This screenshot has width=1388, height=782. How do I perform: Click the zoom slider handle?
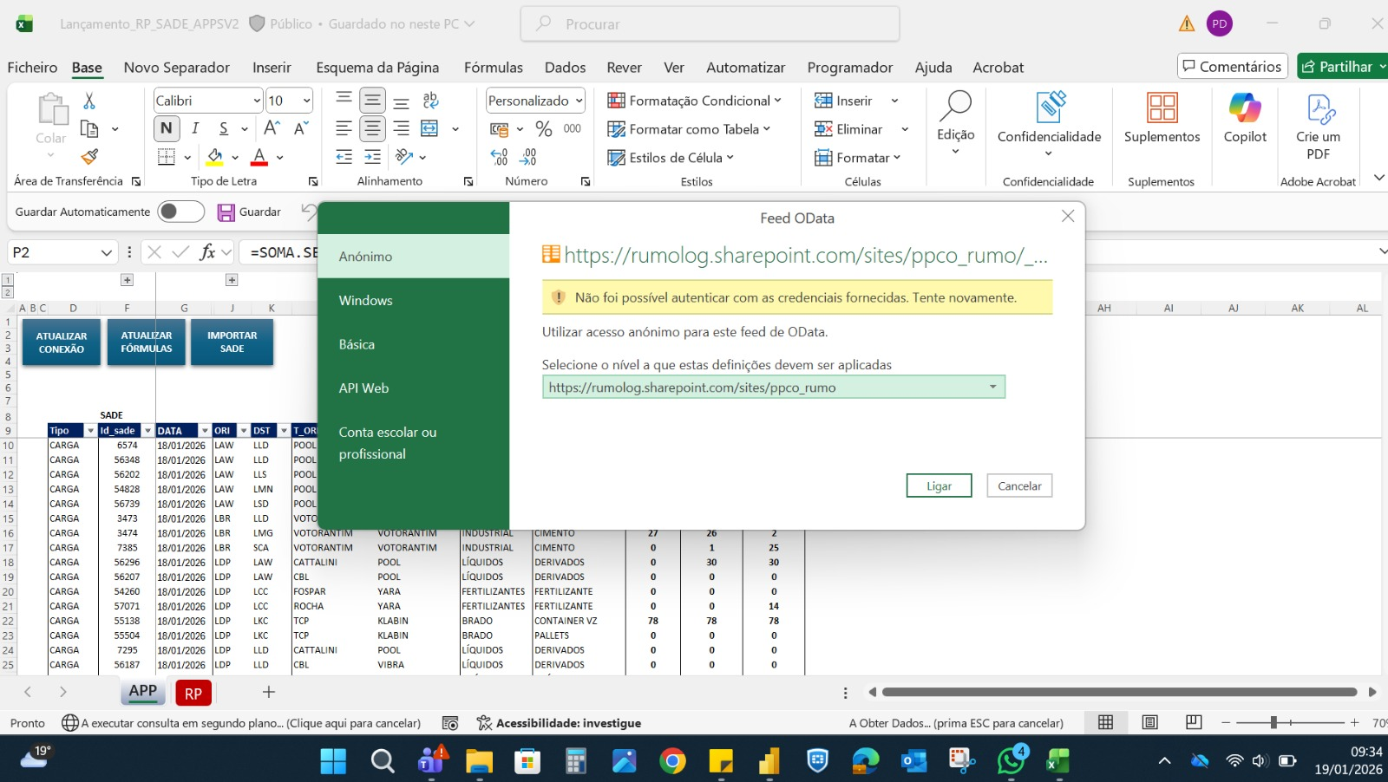point(1273,722)
